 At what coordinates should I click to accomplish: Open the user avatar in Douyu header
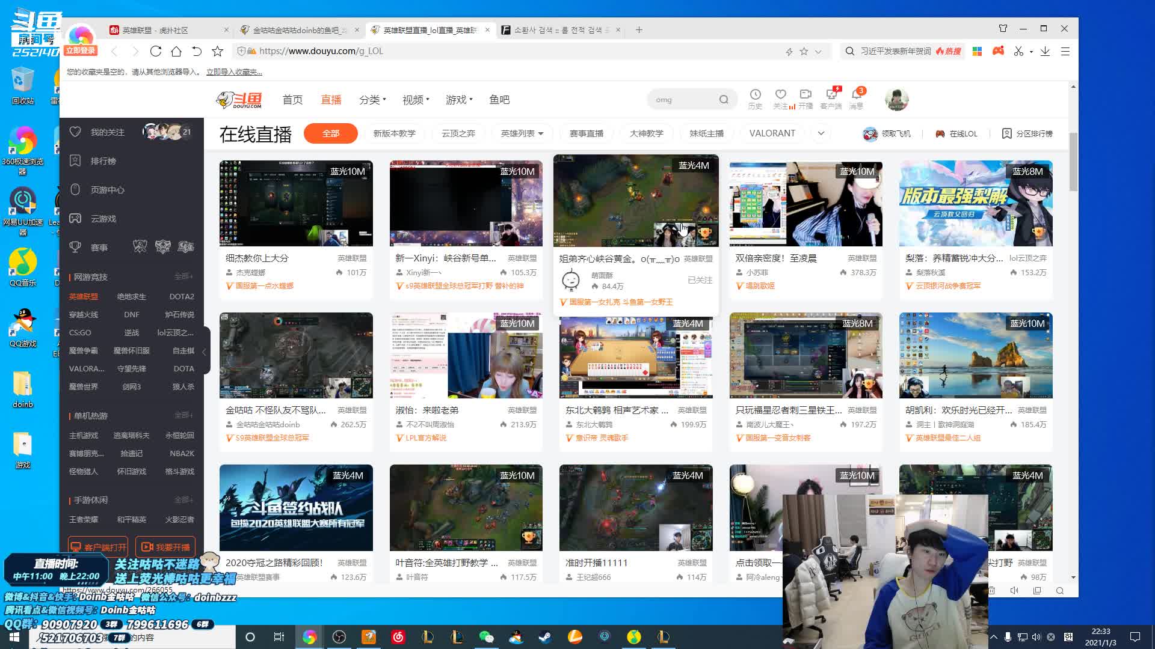click(x=896, y=99)
